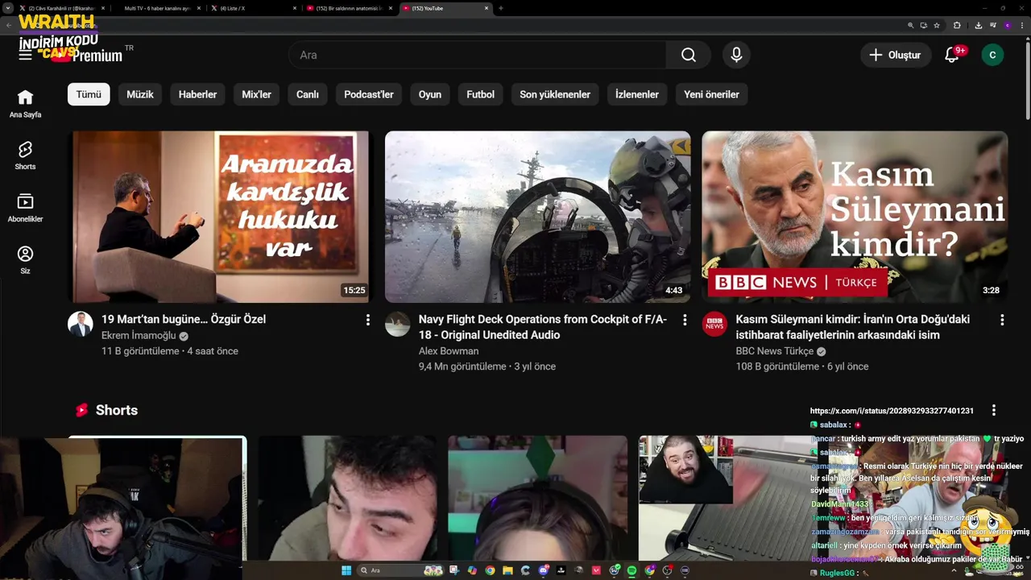Open the Windows Start button
Image resolution: width=1031 pixels, height=580 pixels.
[x=346, y=570]
